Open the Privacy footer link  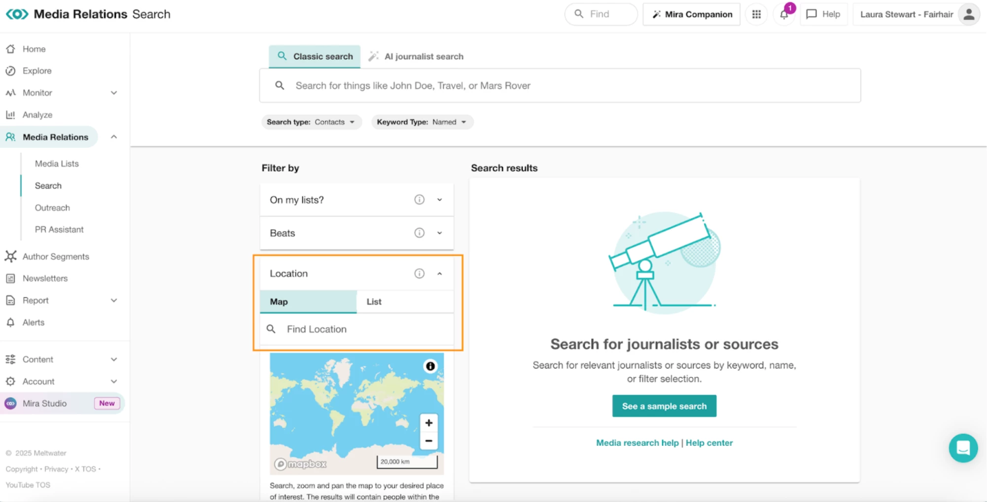(56, 469)
